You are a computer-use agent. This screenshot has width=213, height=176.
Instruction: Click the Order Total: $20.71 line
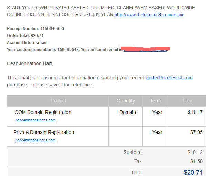tap(25, 36)
